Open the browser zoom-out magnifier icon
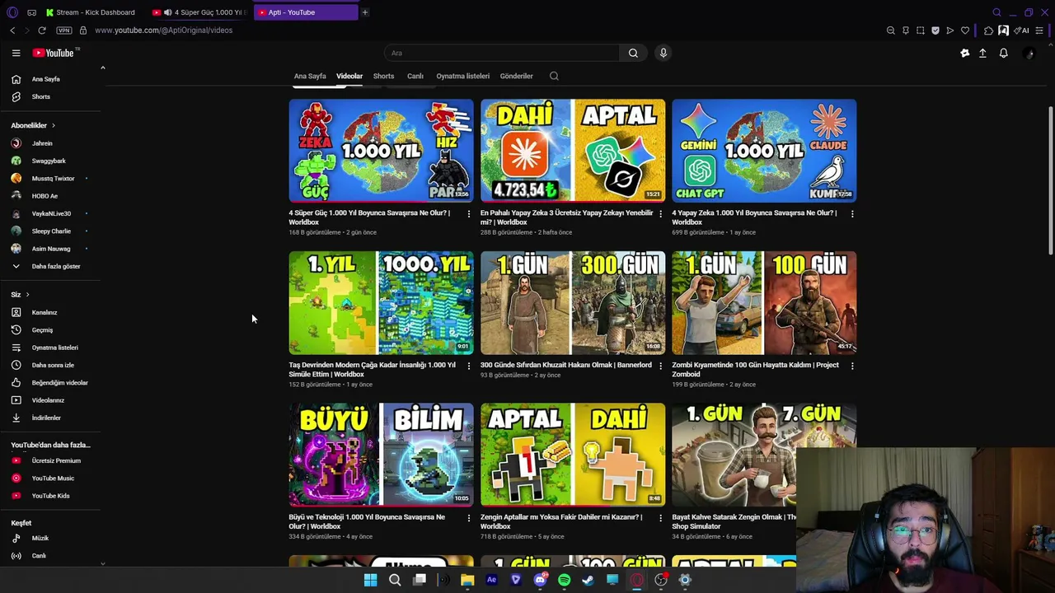Viewport: 1055px width, 593px height. pos(891,30)
